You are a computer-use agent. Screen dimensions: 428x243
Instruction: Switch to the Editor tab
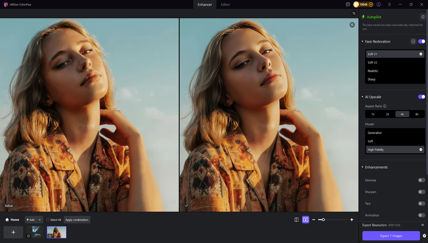[x=225, y=4]
